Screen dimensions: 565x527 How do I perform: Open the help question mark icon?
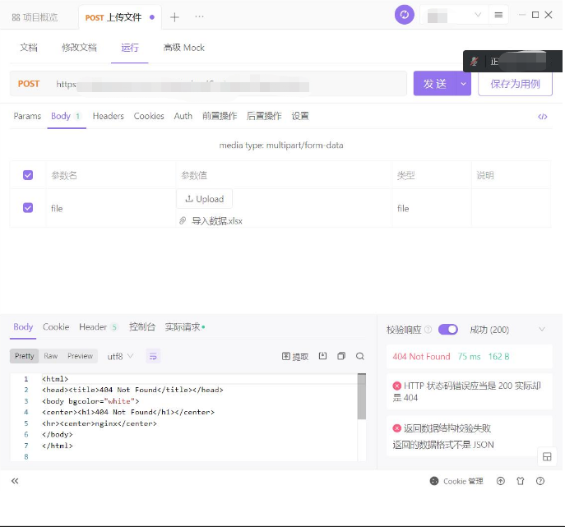pyautogui.click(x=540, y=481)
